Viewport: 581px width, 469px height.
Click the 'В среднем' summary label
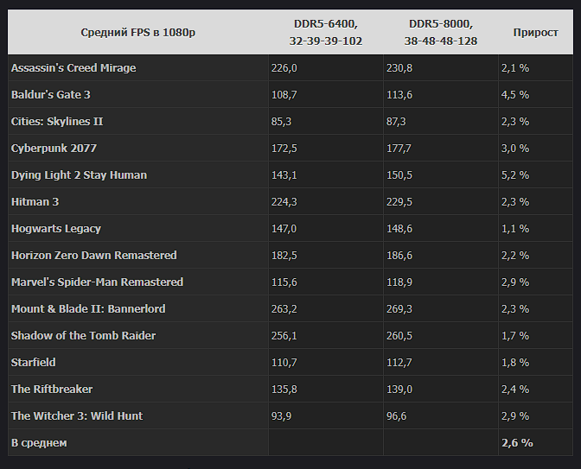(x=39, y=443)
